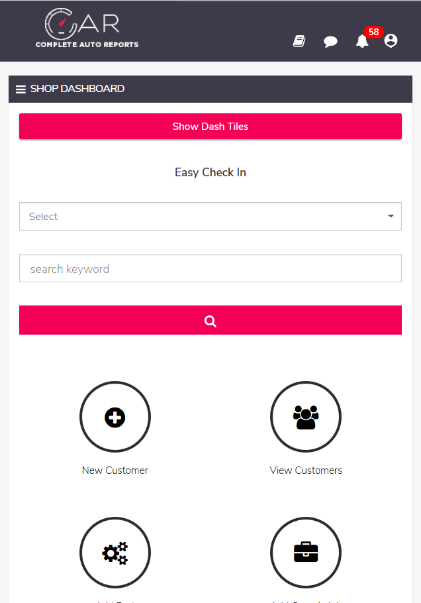The image size is (421, 603).
Task: Open the View Customers group icon
Action: pyautogui.click(x=306, y=417)
